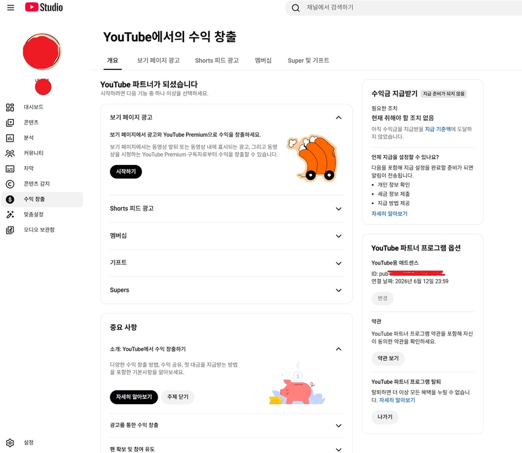Click the 설정 settings gear icon

click(x=10, y=443)
